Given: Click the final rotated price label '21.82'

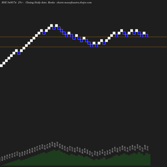Looking at the screenshot, I should pyautogui.click(x=148, y=148).
